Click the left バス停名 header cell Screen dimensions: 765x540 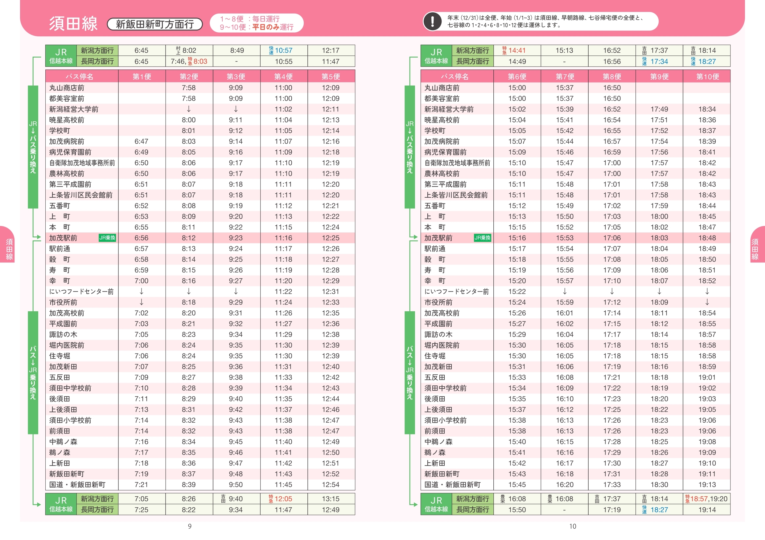pyautogui.click(x=80, y=77)
